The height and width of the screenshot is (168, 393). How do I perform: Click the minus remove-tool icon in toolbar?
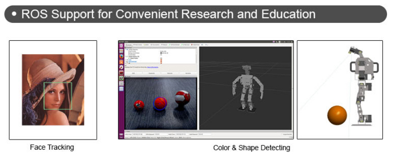point(206,45)
